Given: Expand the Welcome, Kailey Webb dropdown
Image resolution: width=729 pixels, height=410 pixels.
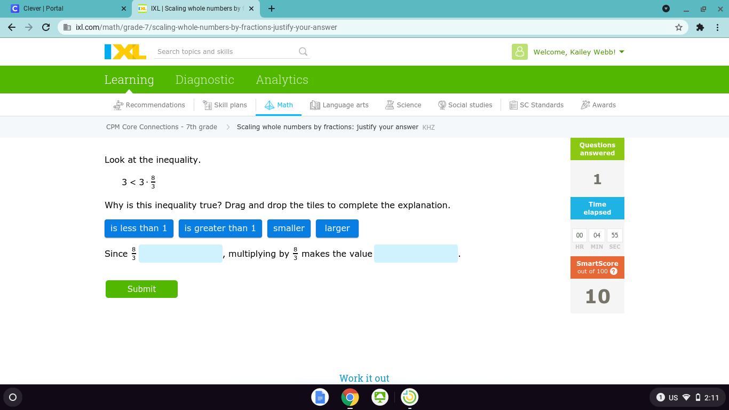Looking at the screenshot, I should point(579,52).
